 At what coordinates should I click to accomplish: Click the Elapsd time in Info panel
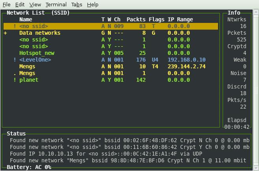pyautogui.click(x=237, y=127)
